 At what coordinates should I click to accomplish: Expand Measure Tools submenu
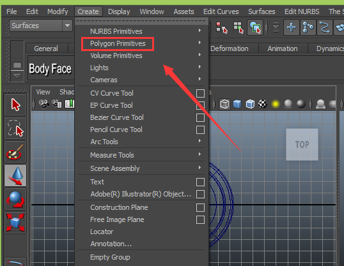[141, 155]
